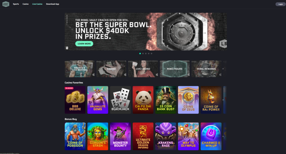Click the Lucky Rebel logo icon

pos(6,4)
